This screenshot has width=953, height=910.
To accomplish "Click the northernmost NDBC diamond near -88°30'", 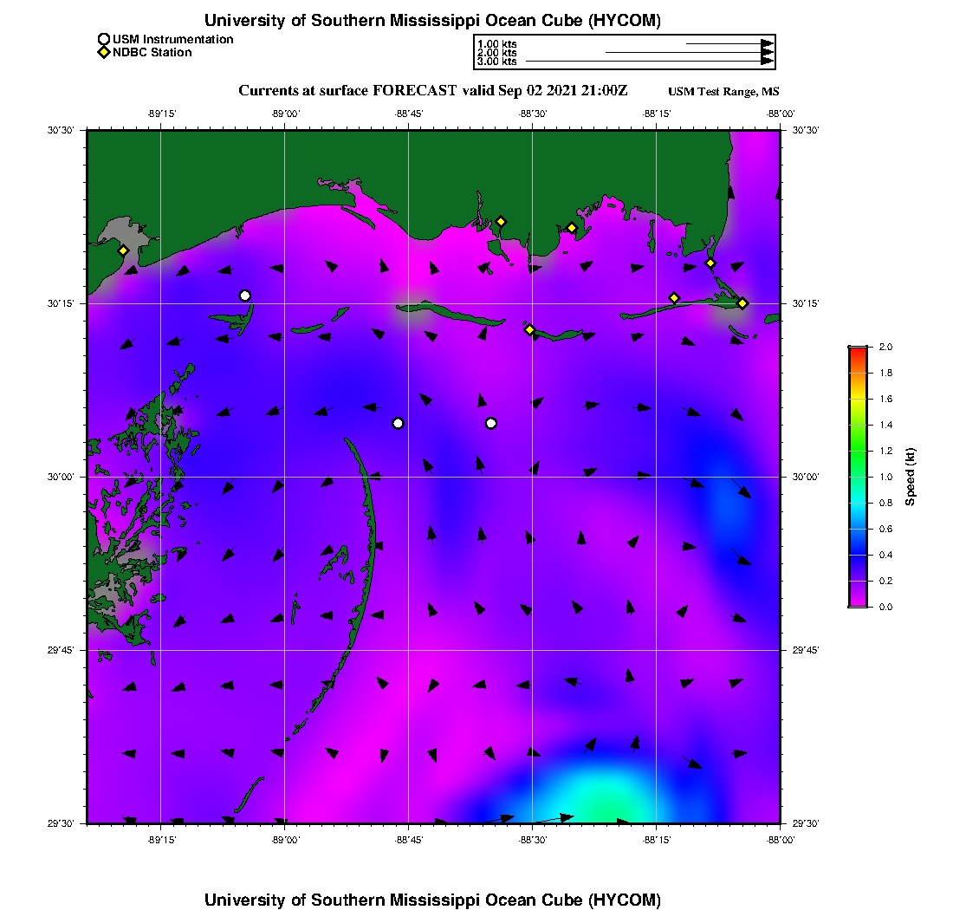I will point(501,221).
